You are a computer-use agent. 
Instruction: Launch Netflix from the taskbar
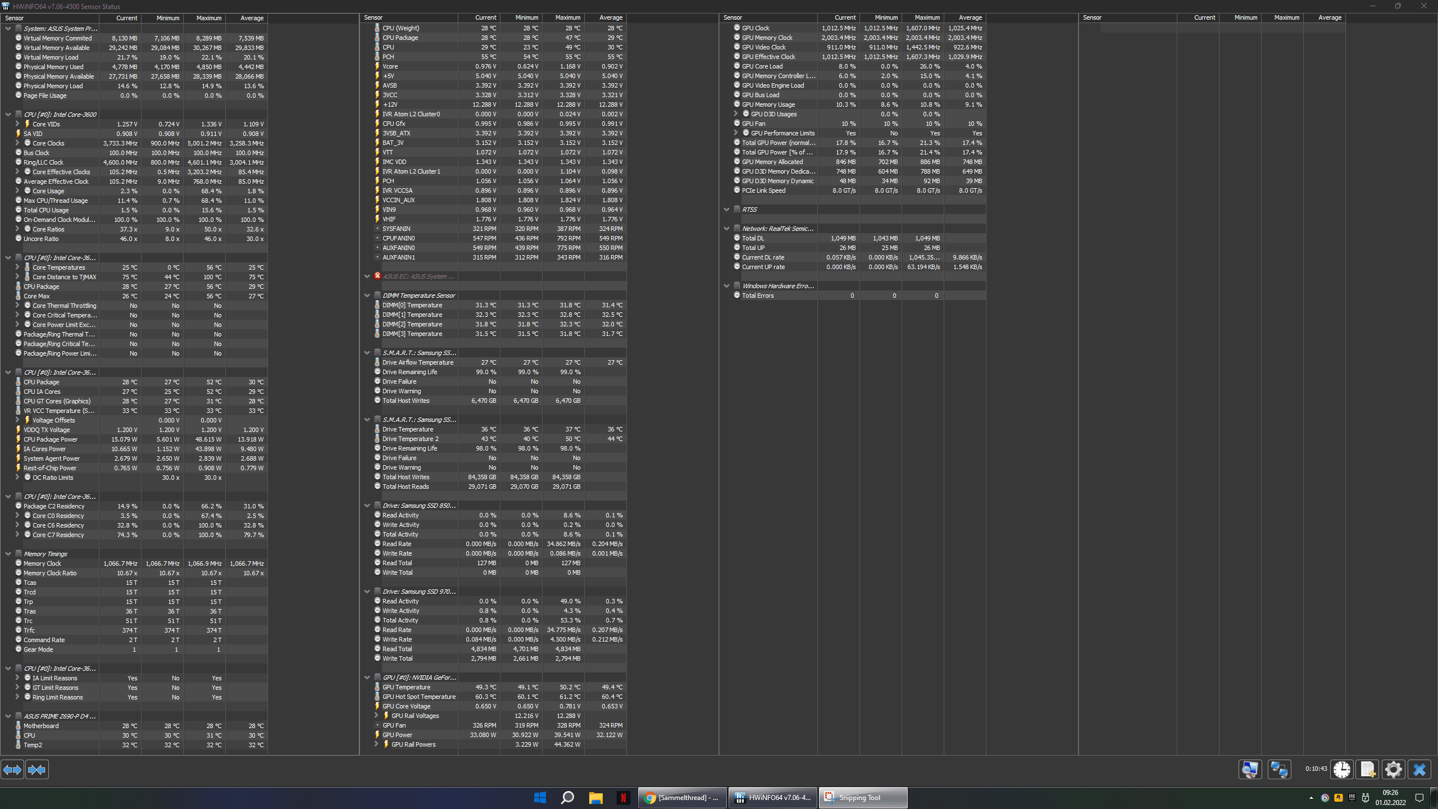623,798
